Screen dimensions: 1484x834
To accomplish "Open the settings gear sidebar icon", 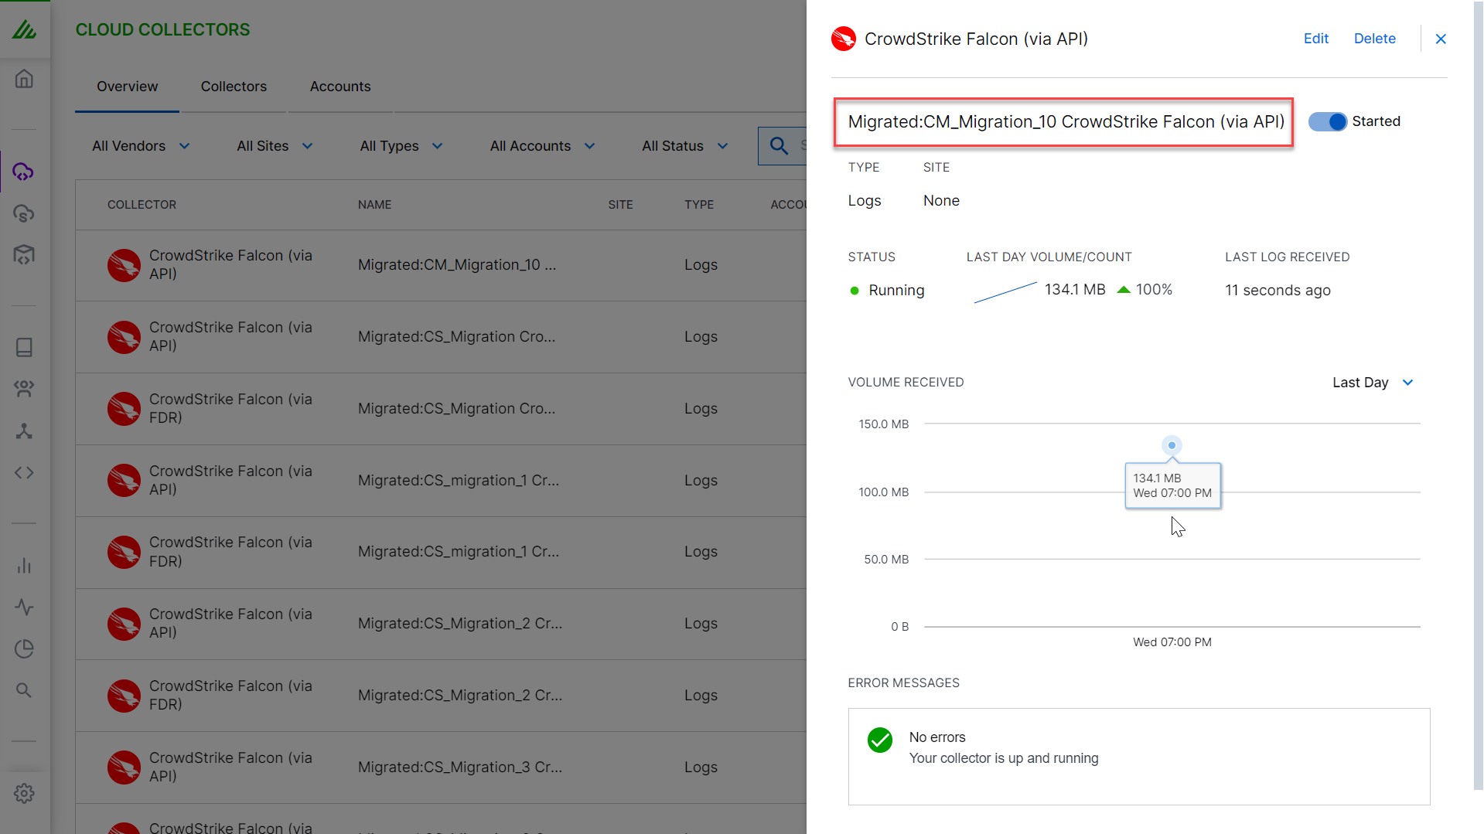I will [24, 793].
